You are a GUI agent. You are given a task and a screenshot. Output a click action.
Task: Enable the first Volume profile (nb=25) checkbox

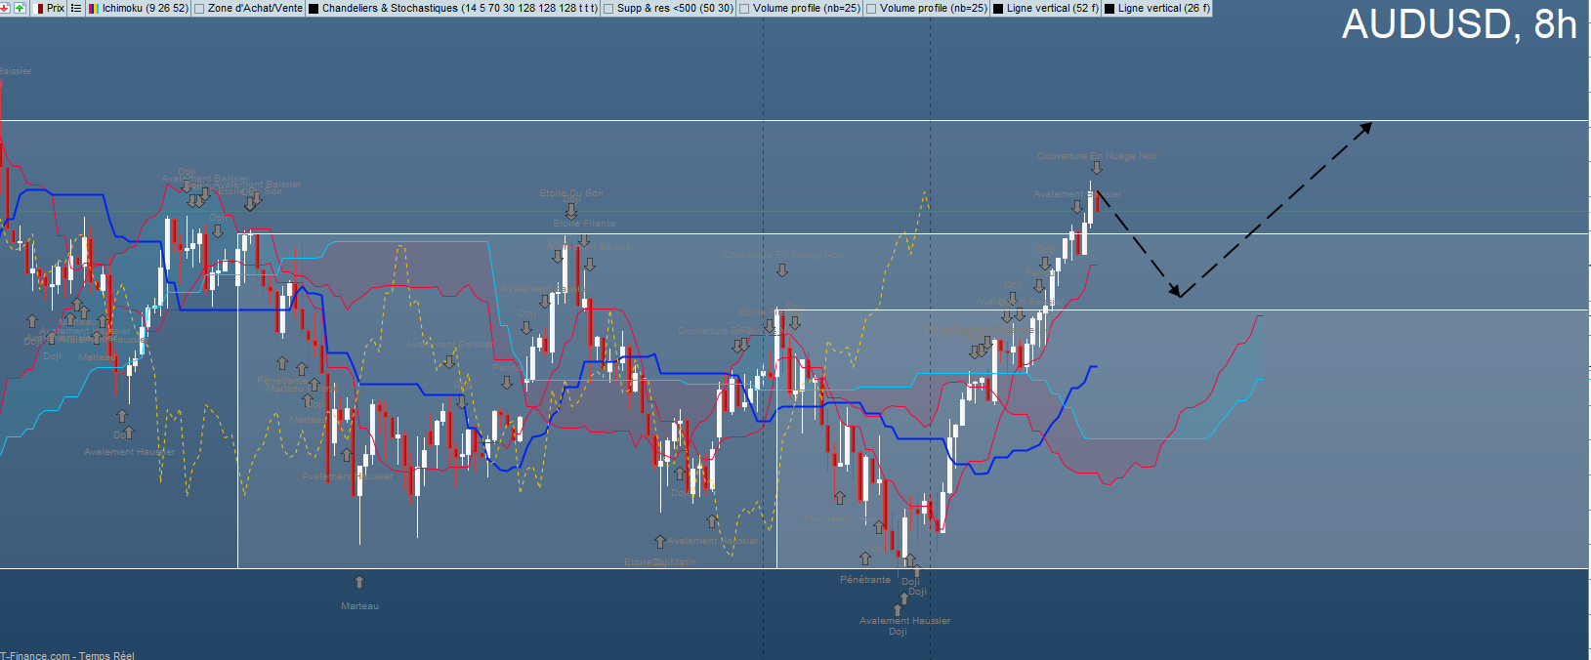click(x=745, y=9)
